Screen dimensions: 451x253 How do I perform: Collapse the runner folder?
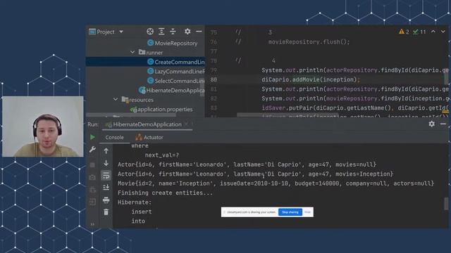(x=132, y=53)
